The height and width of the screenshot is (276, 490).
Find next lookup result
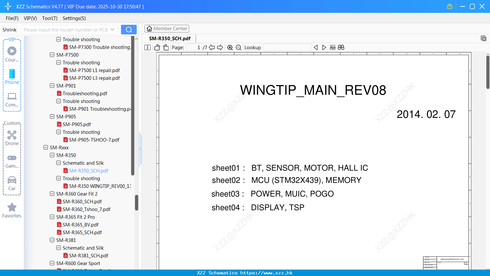(x=324, y=48)
